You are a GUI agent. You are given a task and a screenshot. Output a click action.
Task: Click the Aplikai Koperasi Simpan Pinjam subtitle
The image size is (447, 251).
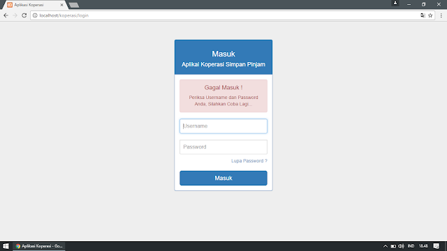[223, 64]
